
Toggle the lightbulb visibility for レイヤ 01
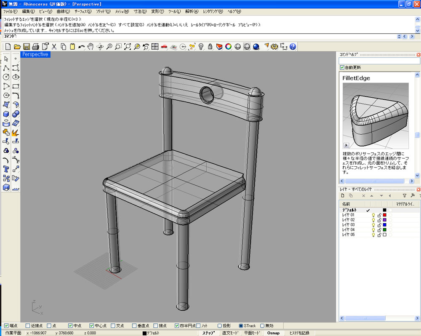373,215
